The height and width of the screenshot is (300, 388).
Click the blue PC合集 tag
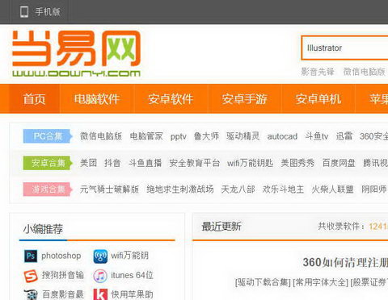tap(48, 136)
